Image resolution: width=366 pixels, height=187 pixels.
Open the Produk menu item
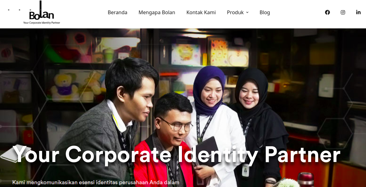point(235,12)
